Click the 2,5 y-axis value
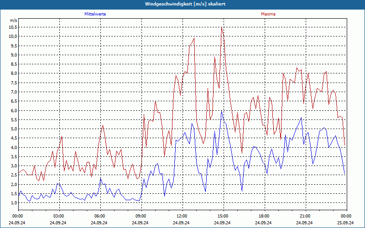The height and width of the screenshot is (228, 365). point(14,175)
